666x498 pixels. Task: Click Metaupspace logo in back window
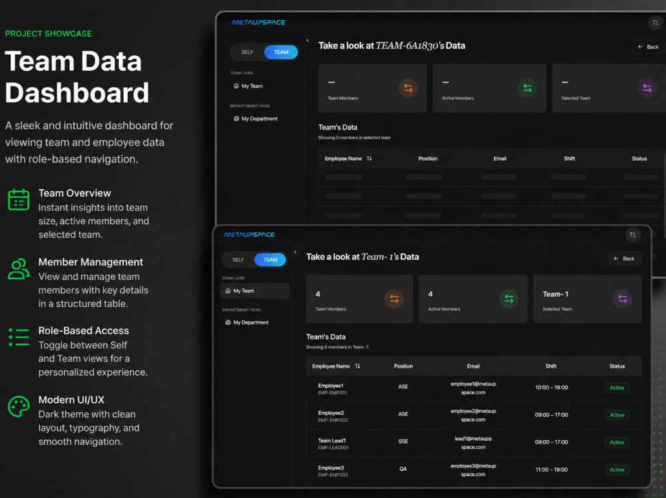[258, 23]
